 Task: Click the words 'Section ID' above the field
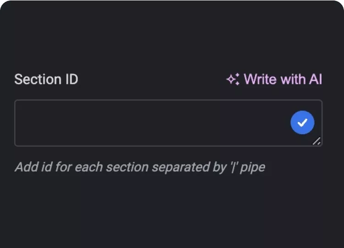[46, 79]
